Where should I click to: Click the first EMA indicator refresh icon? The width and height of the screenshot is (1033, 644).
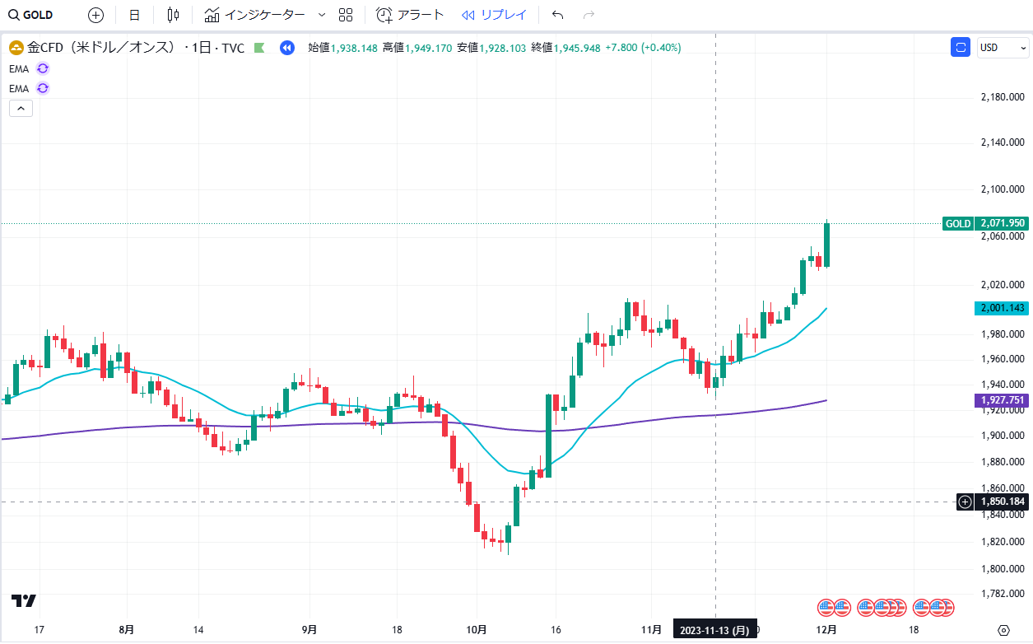click(43, 68)
